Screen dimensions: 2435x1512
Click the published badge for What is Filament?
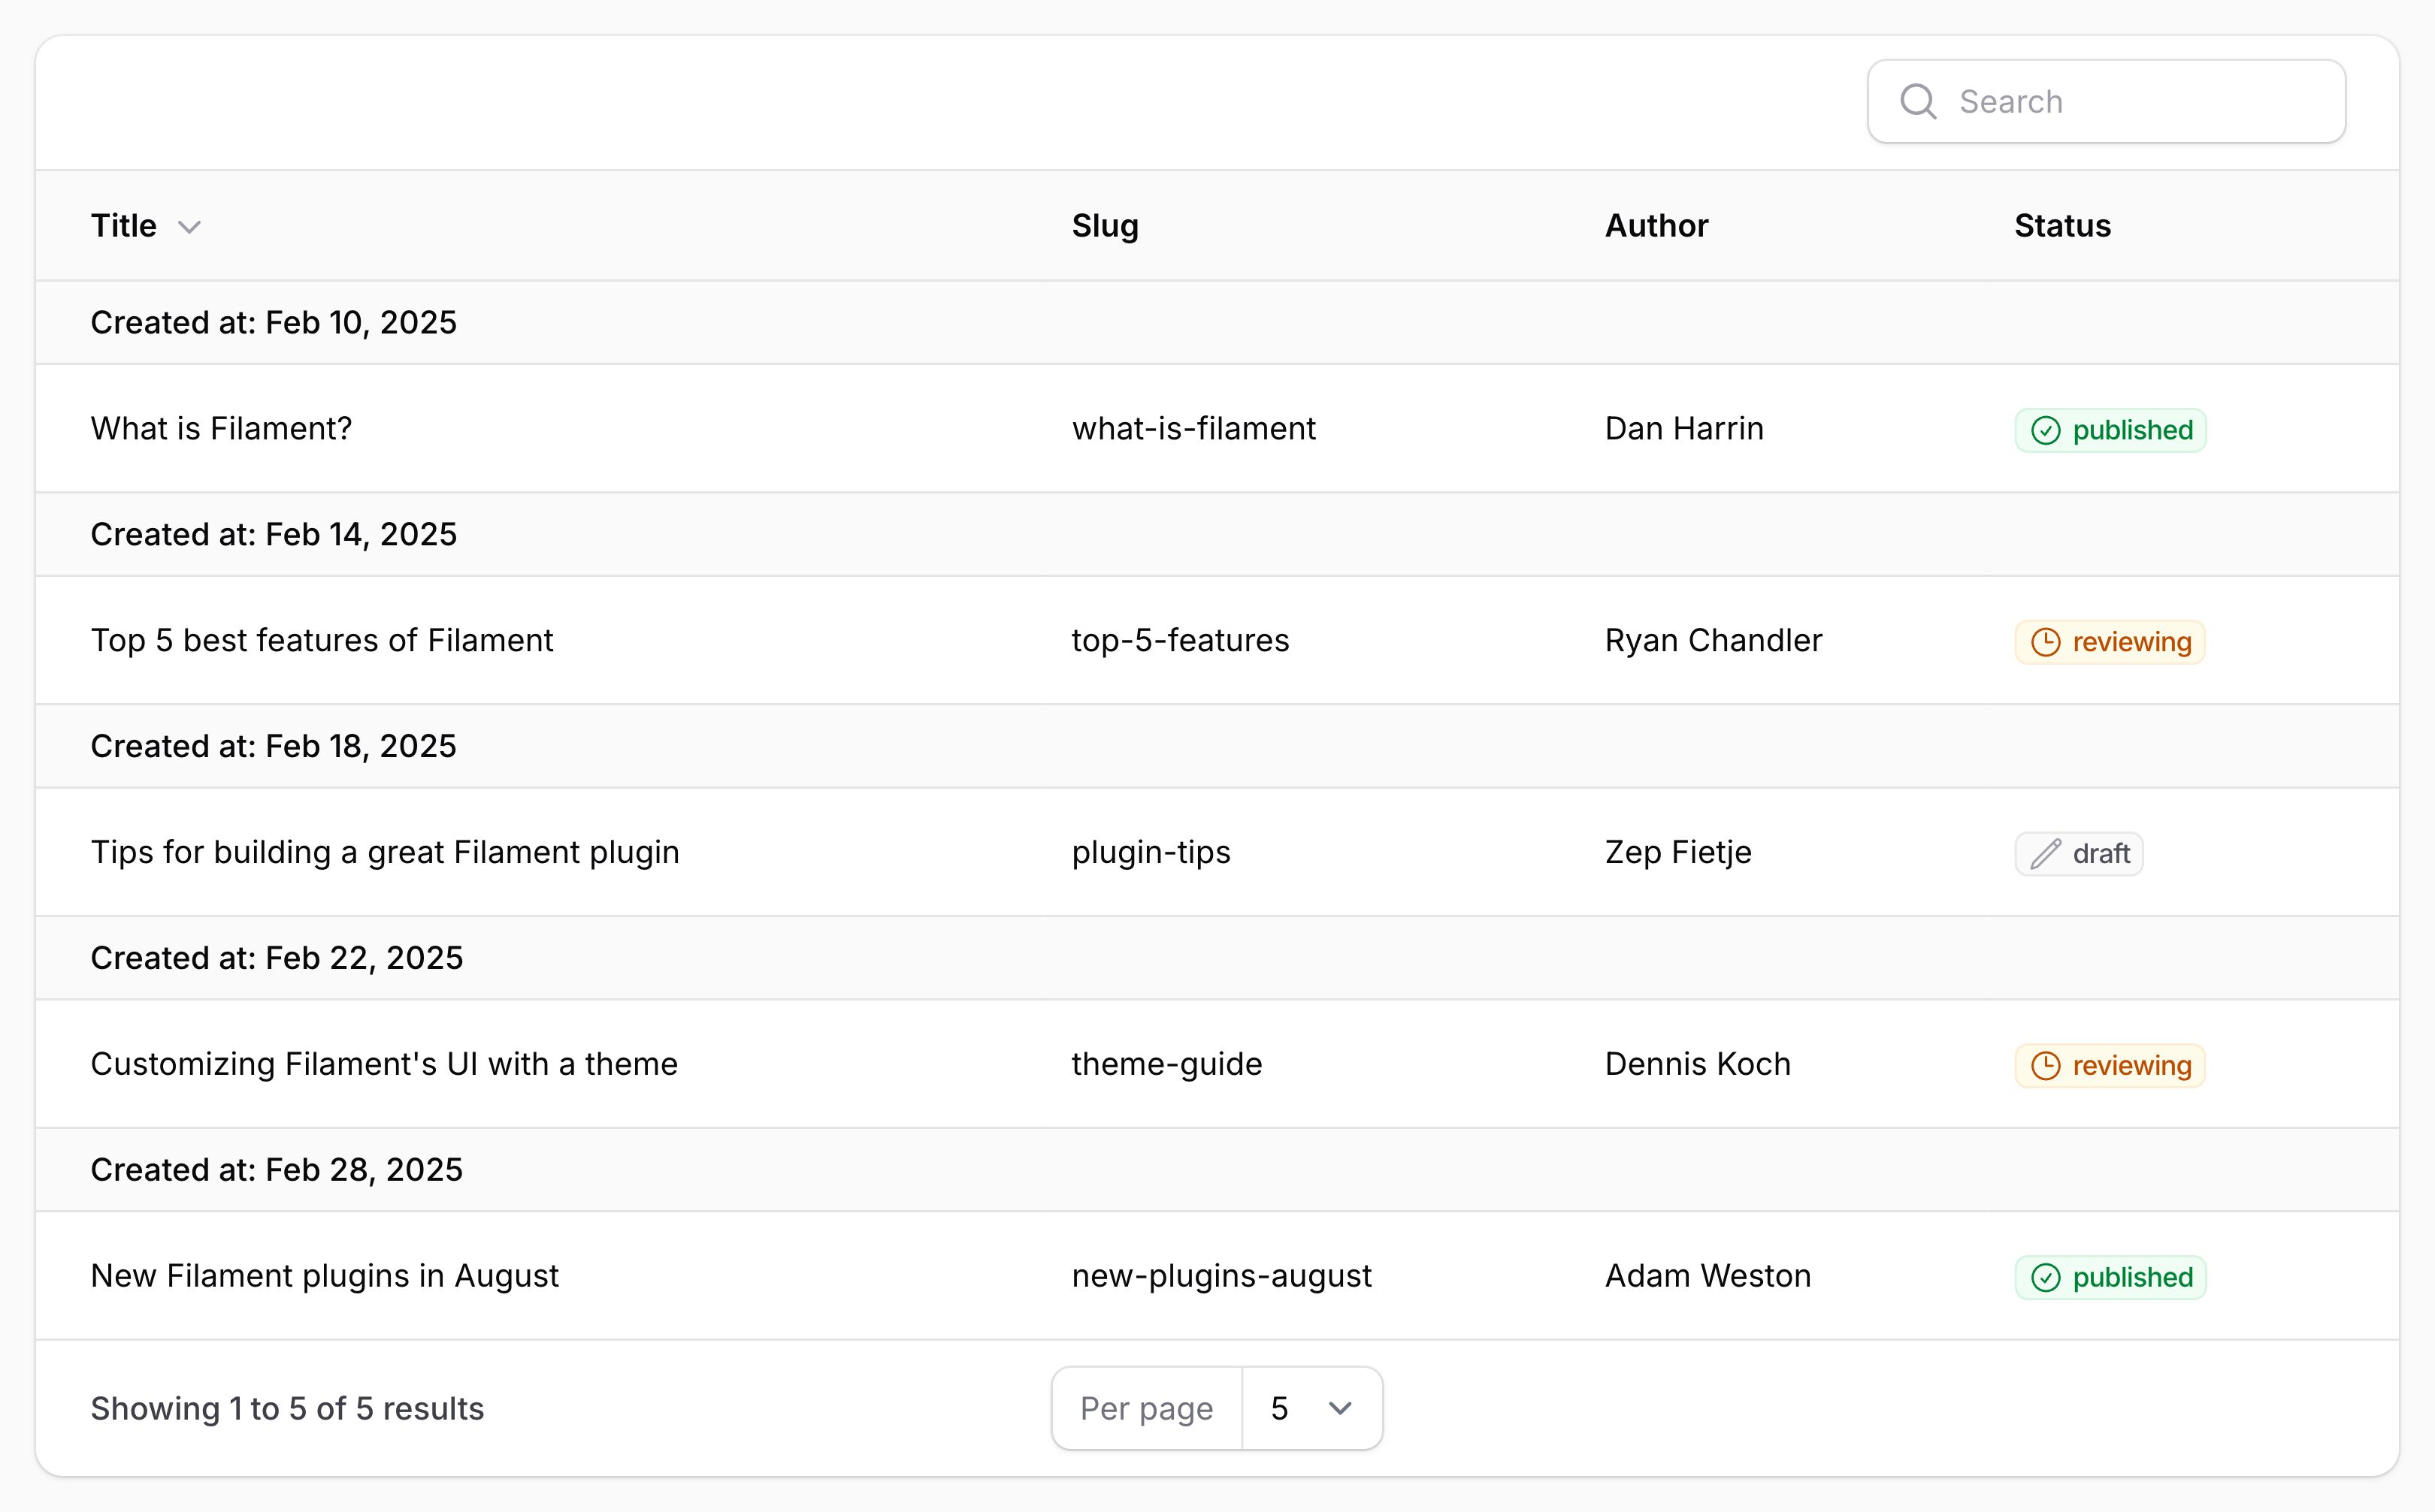(2110, 430)
